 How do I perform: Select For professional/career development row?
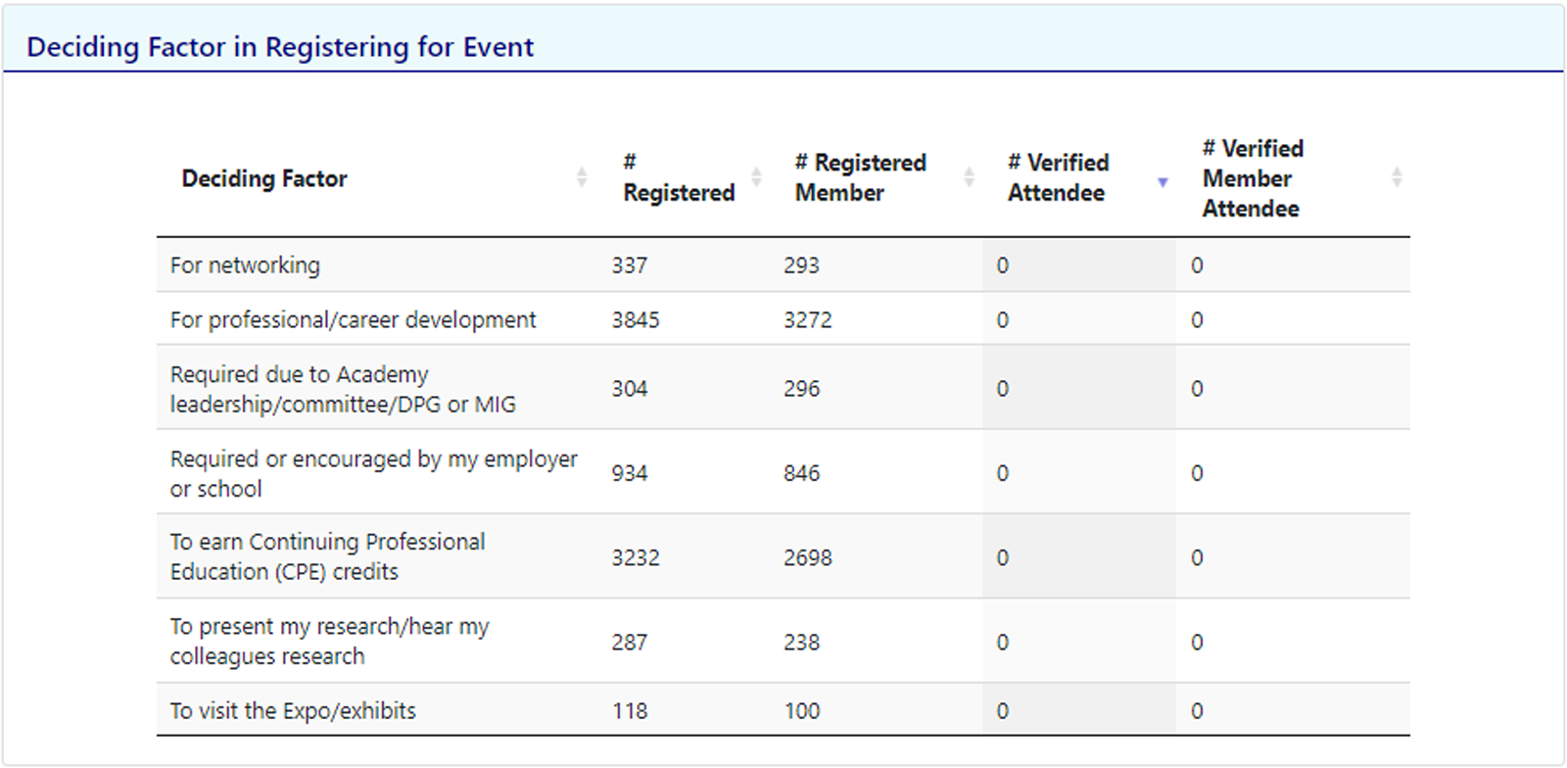pyautogui.click(x=783, y=318)
